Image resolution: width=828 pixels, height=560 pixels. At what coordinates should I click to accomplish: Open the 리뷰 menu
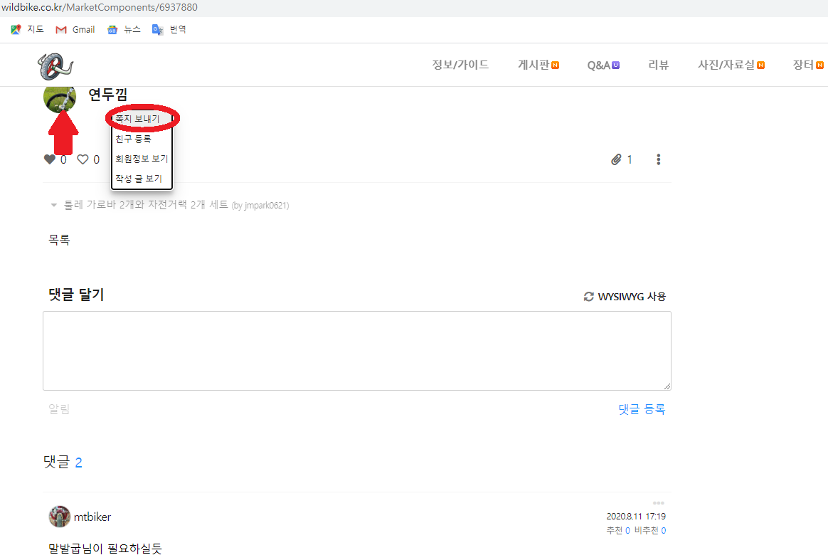tap(659, 65)
